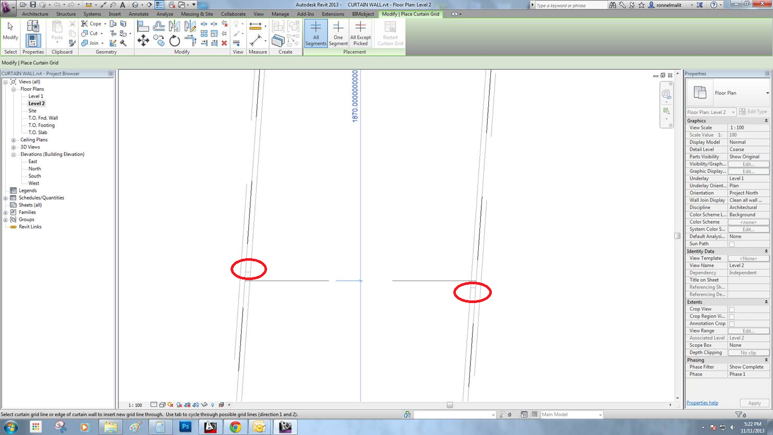Click the filter icon in status bar
The width and height of the screenshot is (773, 435).
739,415
